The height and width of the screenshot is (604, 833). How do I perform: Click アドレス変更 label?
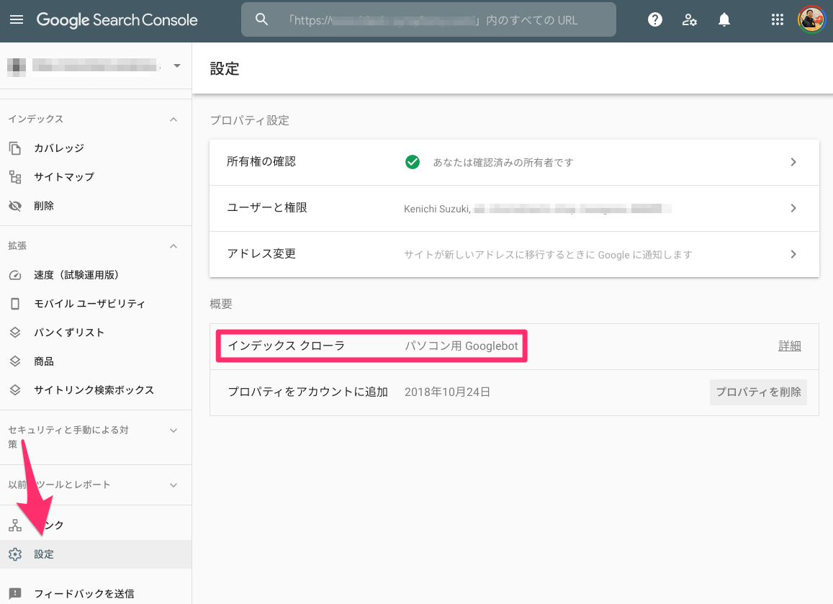(x=261, y=254)
